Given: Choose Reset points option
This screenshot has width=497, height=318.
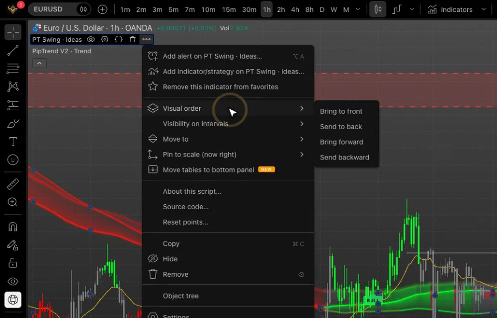Looking at the screenshot, I should click(228, 222).
